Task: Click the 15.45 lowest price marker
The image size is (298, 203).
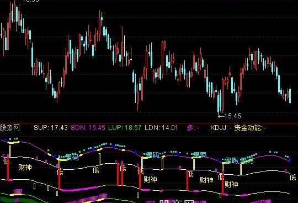Action: click(x=230, y=116)
